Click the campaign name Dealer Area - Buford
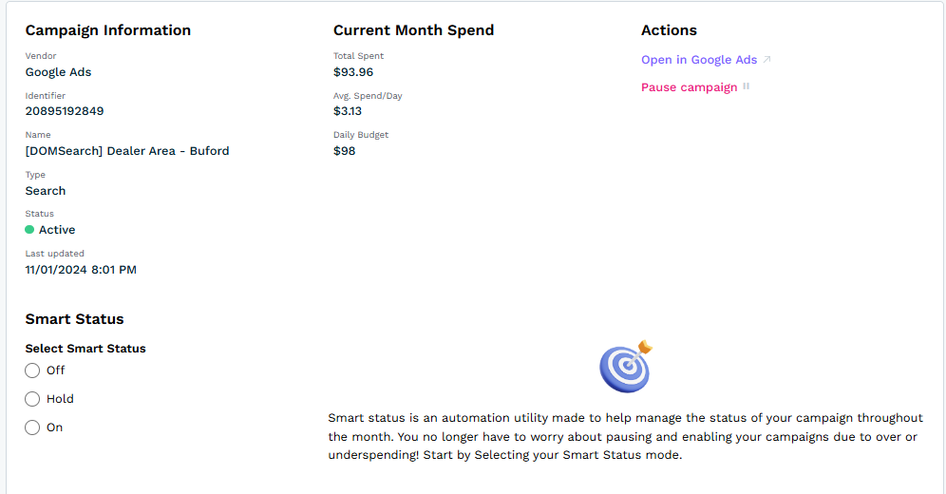Screen dimensions: 946x494 click(x=127, y=151)
